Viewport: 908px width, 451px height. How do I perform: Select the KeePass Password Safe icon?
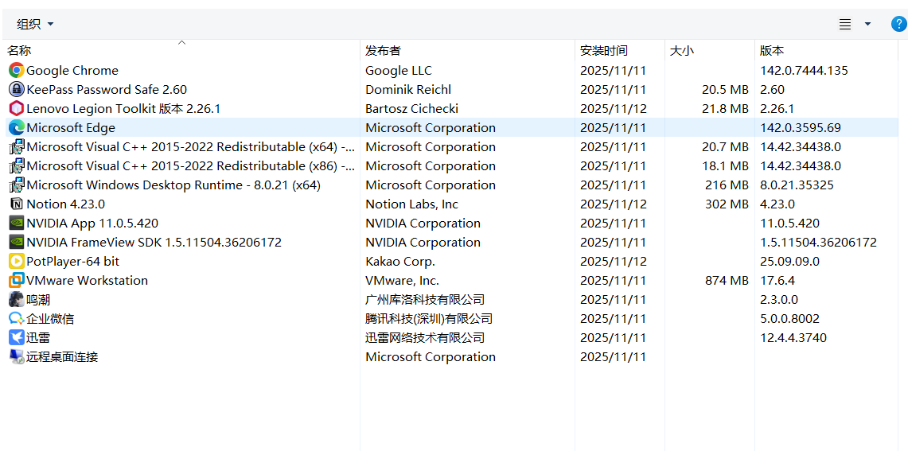point(16,90)
